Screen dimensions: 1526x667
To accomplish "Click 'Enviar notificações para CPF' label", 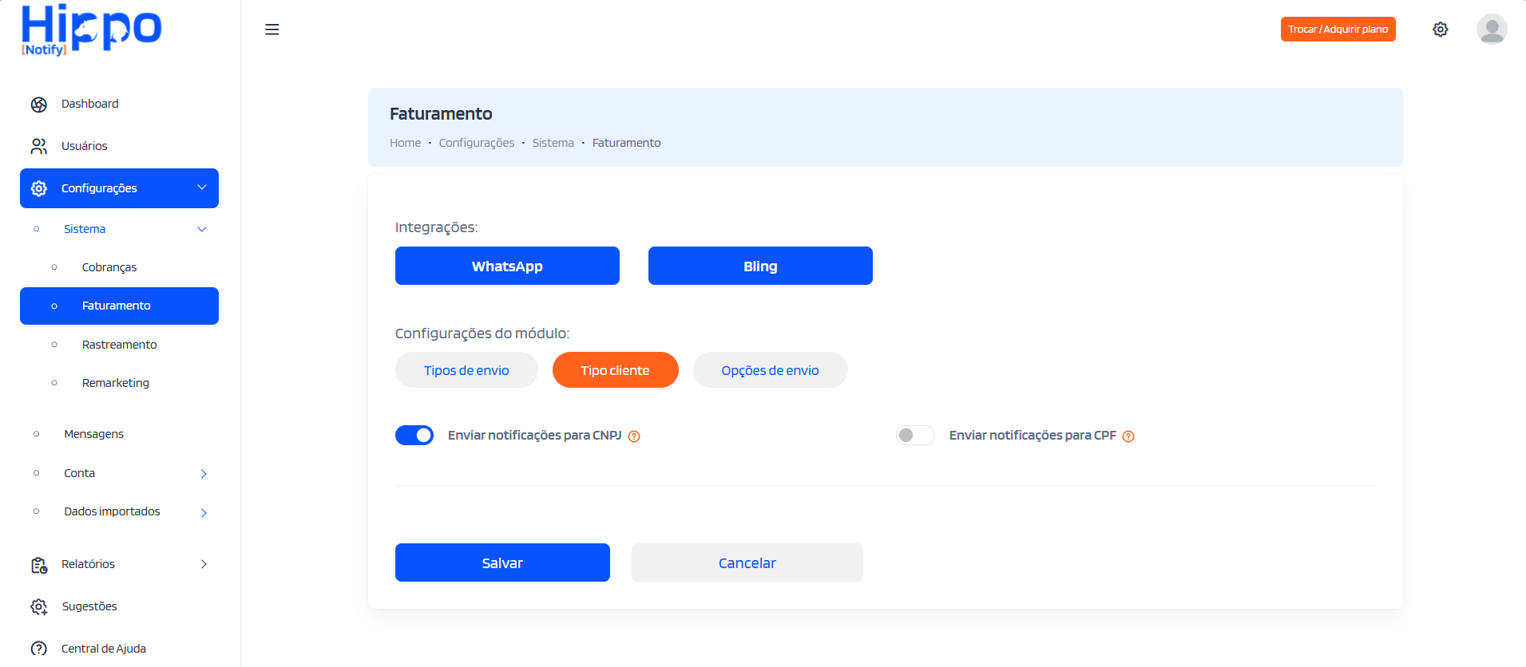I will click(1033, 436).
